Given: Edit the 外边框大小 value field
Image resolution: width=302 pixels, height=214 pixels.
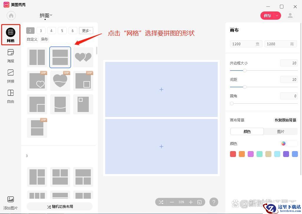Looking at the screenshot, I should (289, 63).
